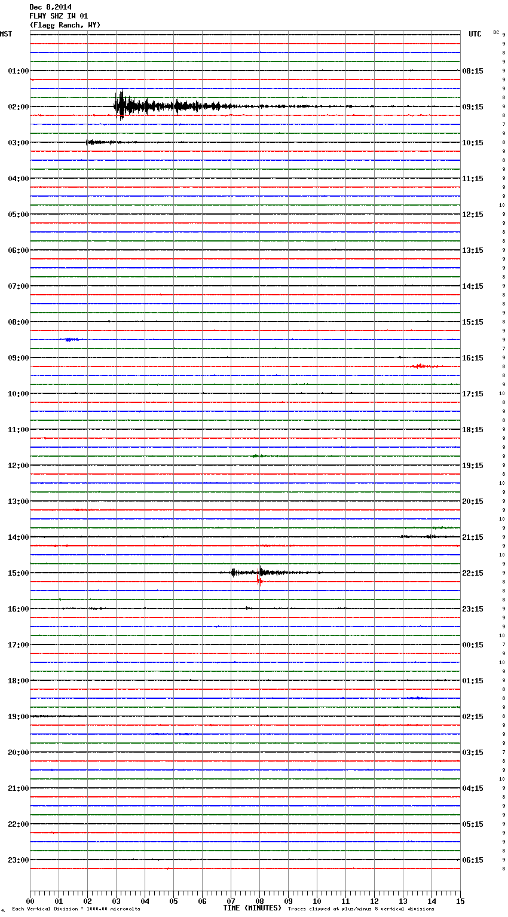508x917 pixels.
Task: Click minute label 05 on the time axis
Action: [173, 901]
